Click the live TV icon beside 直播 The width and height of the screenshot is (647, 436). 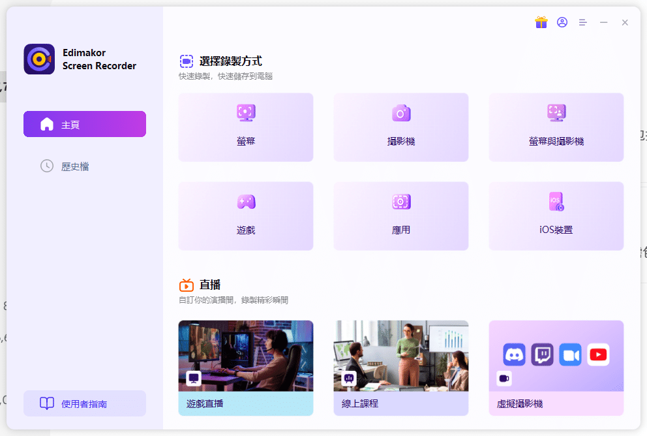(x=186, y=285)
